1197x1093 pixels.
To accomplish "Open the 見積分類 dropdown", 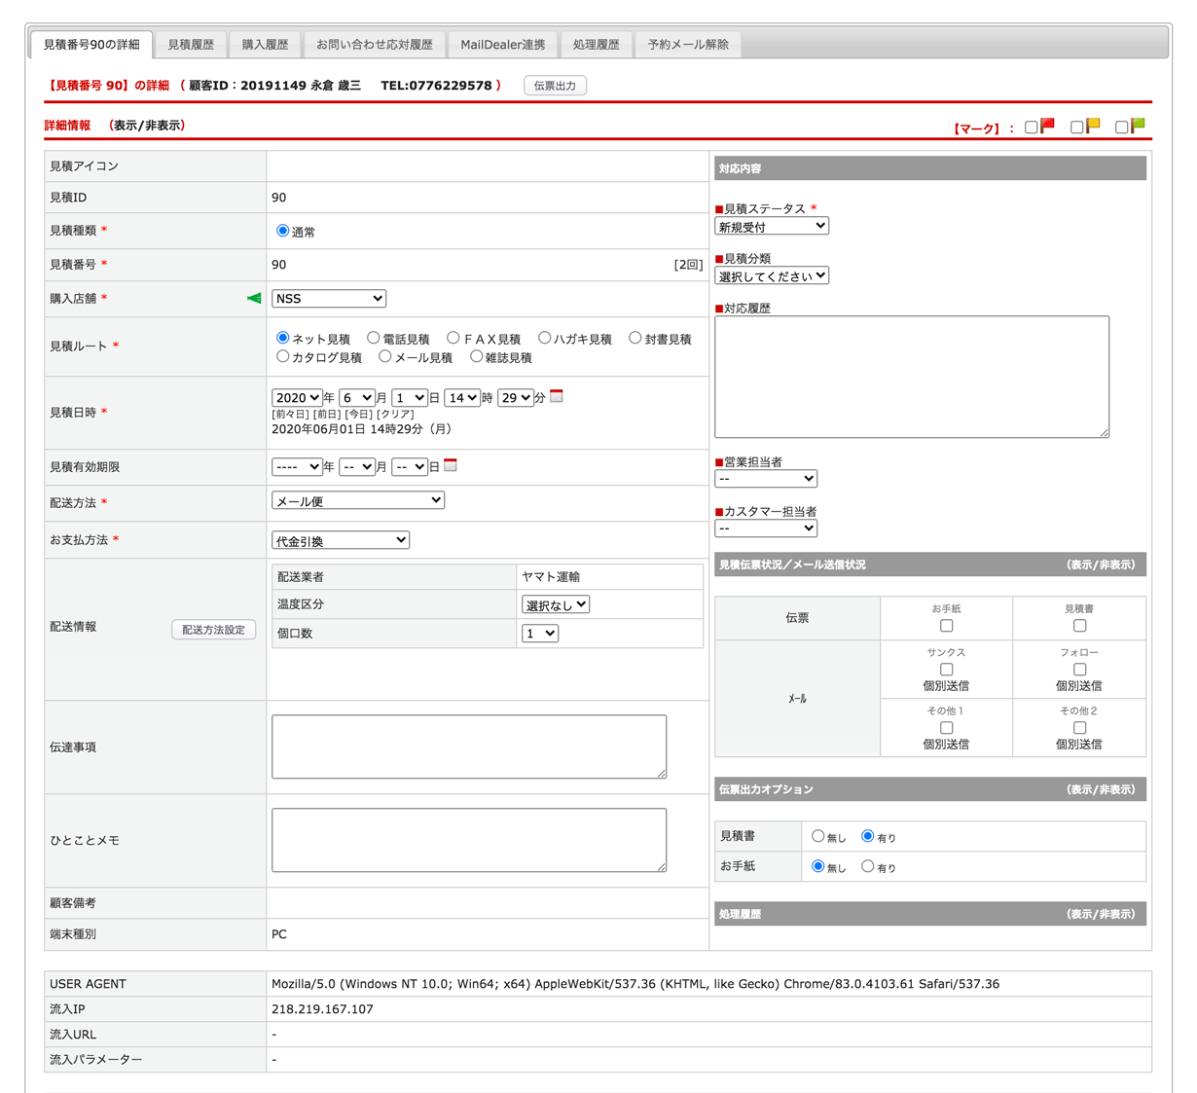I will pyautogui.click(x=772, y=276).
